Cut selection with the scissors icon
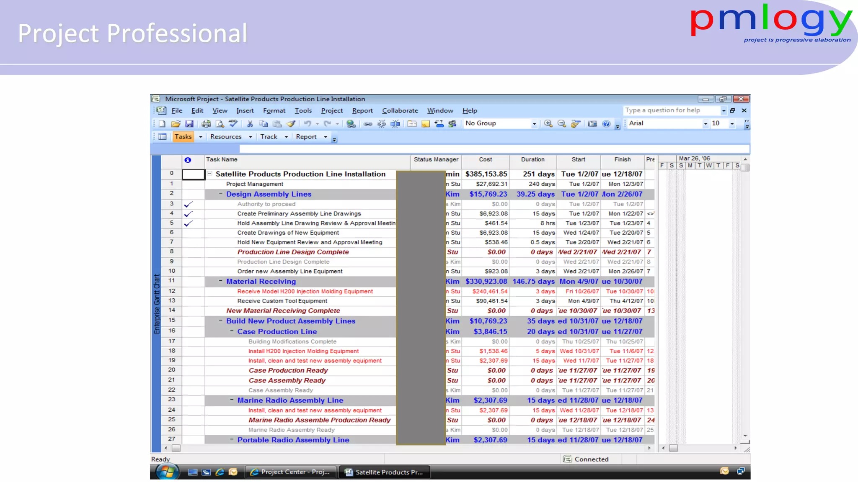858x482 pixels. pos(250,123)
